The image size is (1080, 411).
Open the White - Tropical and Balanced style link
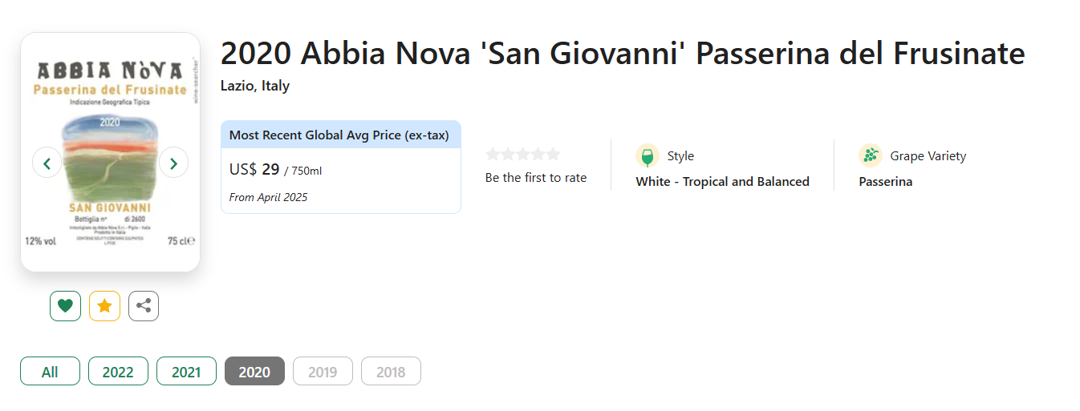tap(722, 182)
